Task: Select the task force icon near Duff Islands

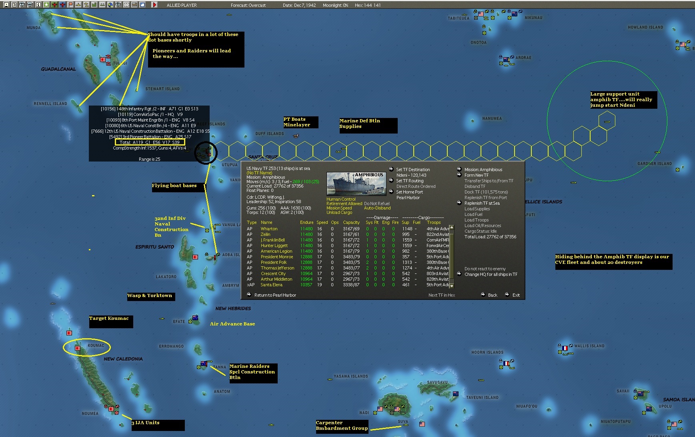Action: (x=296, y=136)
